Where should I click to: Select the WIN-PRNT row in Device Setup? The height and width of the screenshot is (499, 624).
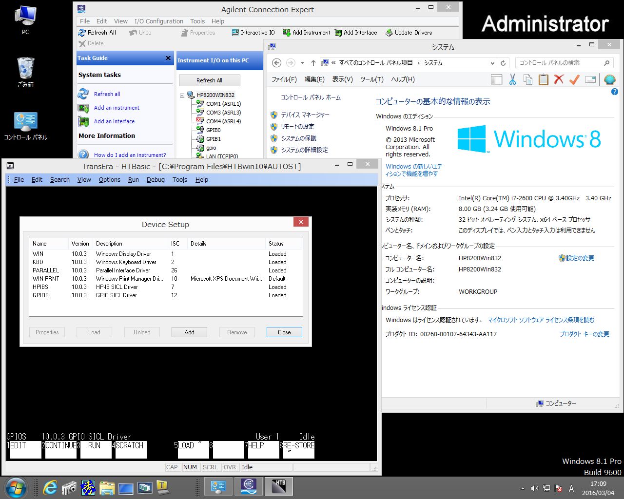point(166,279)
